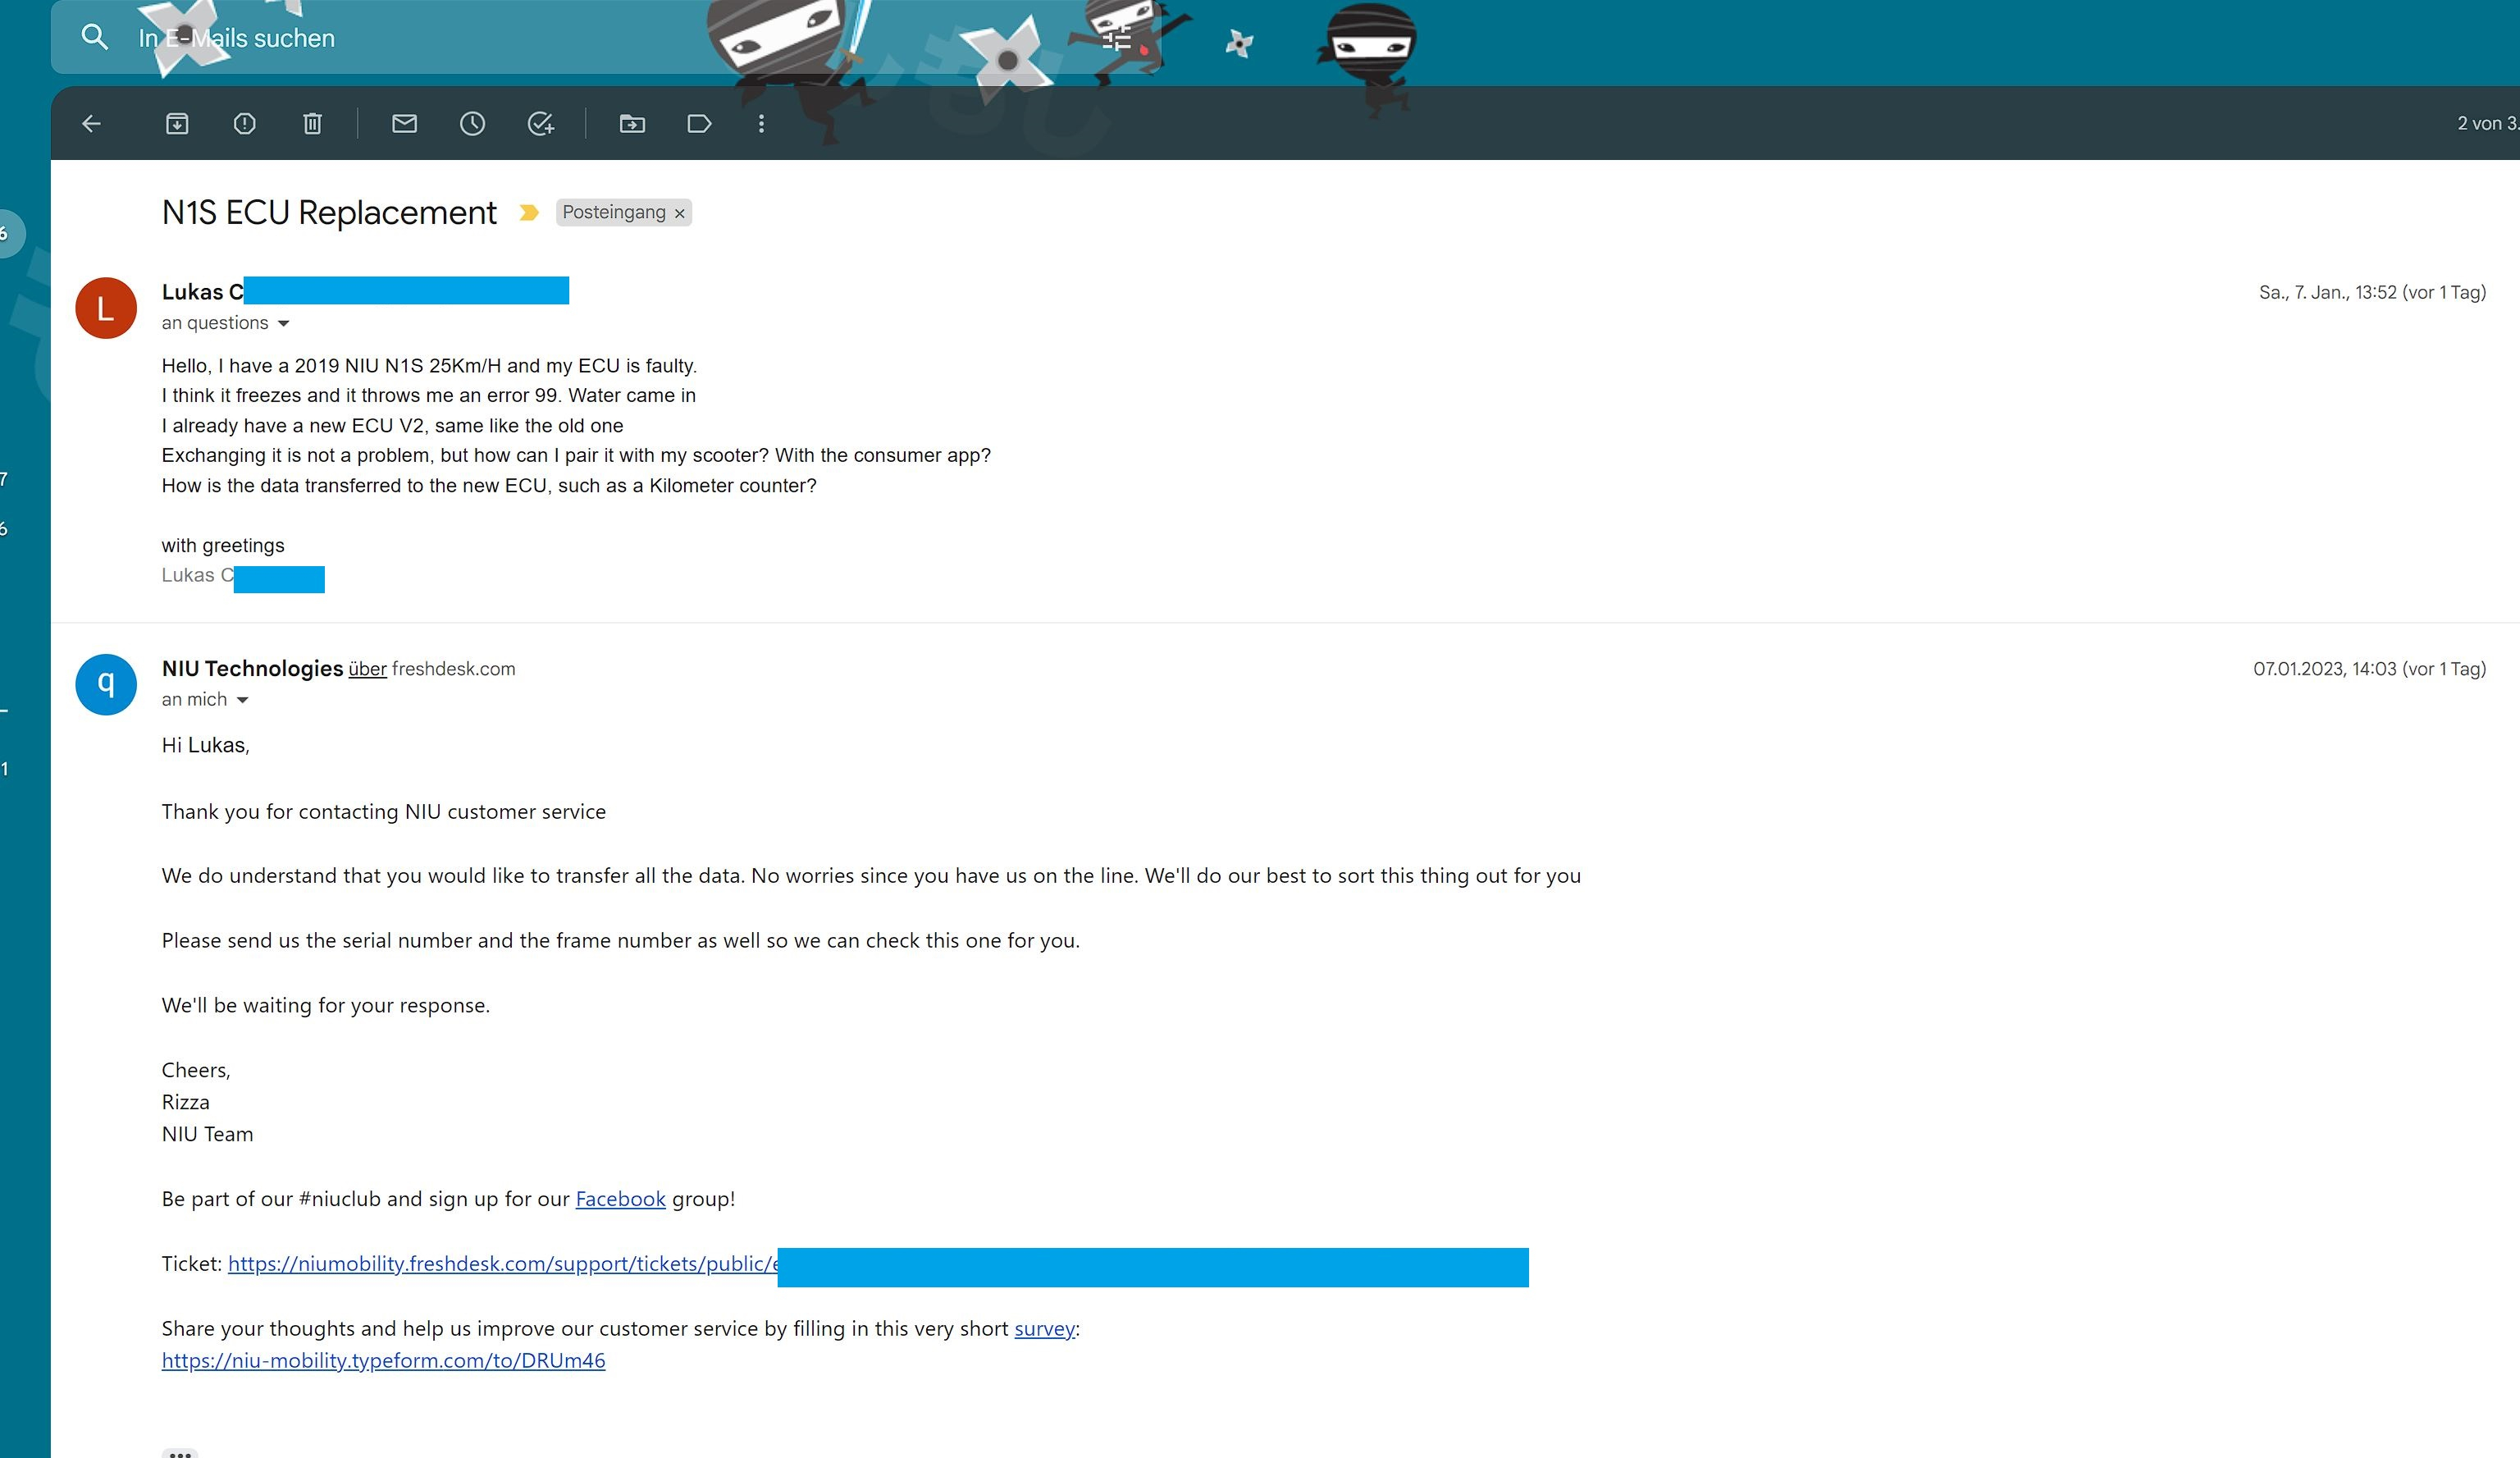The width and height of the screenshot is (2520, 1458).
Task: Add the email to Tasks
Action: (540, 123)
